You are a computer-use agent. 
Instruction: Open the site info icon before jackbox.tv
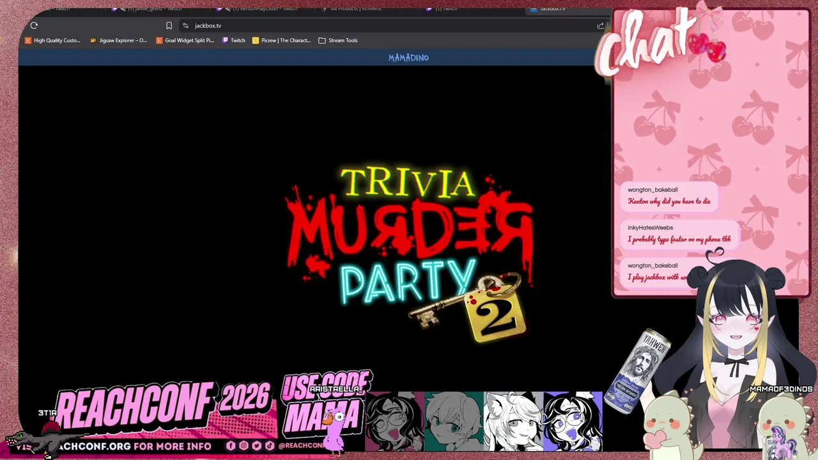185,26
